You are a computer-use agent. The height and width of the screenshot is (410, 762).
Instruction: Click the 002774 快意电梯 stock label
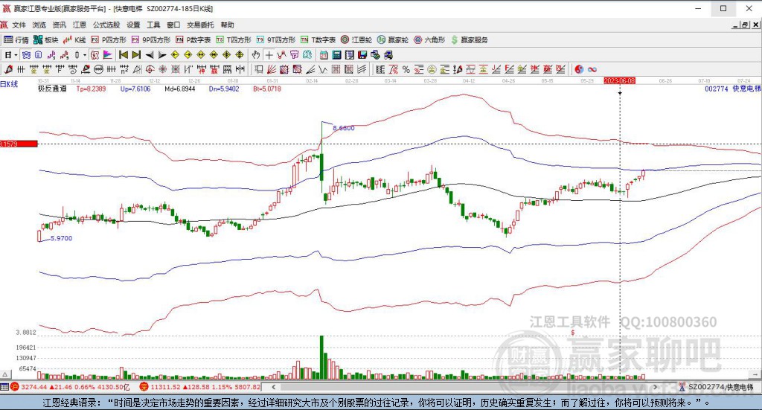(x=733, y=89)
